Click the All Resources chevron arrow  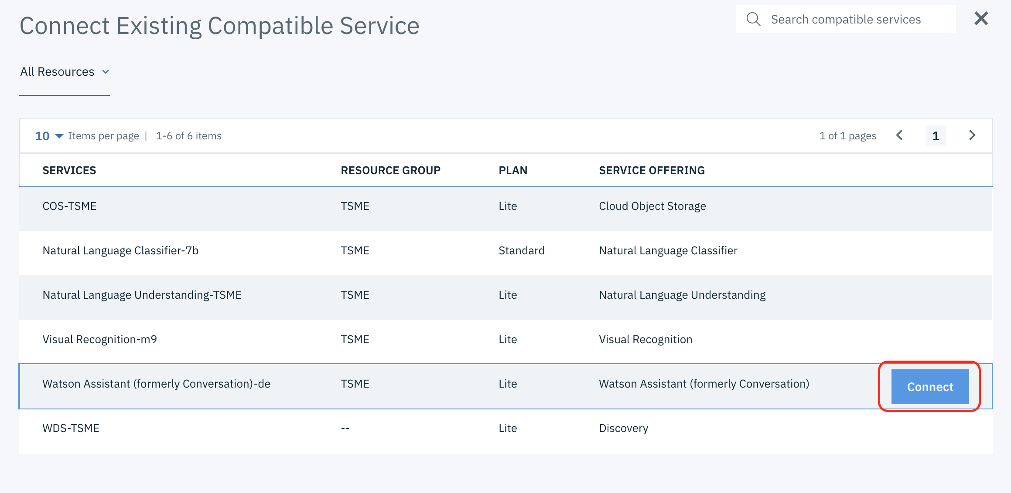click(x=106, y=72)
